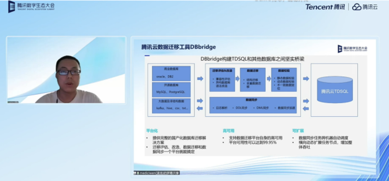Click the Tencent 腾讯 logo in header
389x181 pixels.
point(325,7)
